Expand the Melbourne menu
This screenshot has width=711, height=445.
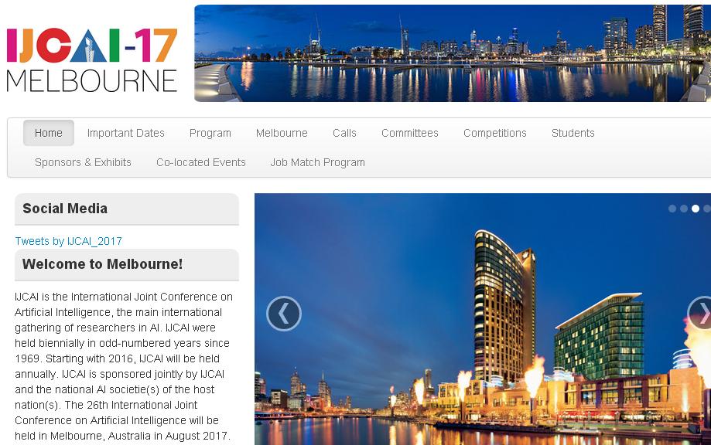282,133
